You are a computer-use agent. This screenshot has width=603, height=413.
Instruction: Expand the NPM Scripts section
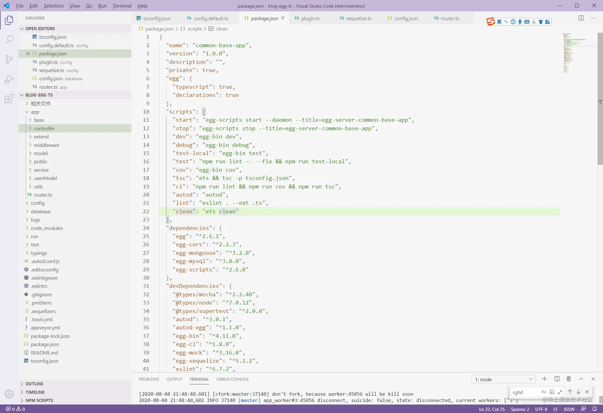(x=75, y=400)
